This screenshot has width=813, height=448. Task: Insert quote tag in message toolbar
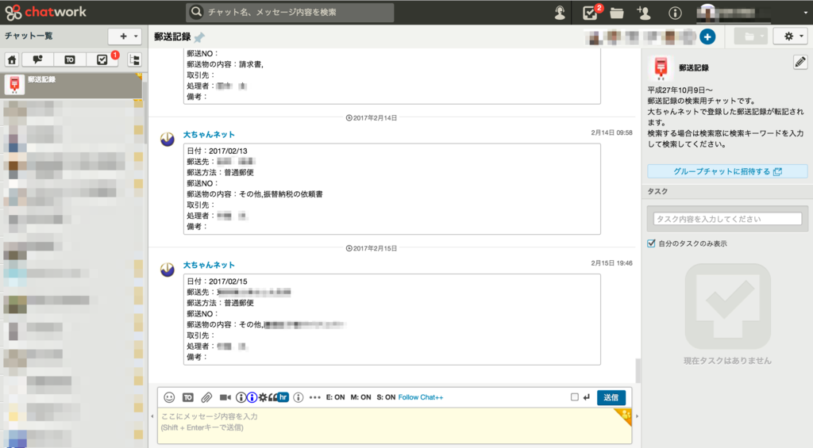[x=273, y=397]
